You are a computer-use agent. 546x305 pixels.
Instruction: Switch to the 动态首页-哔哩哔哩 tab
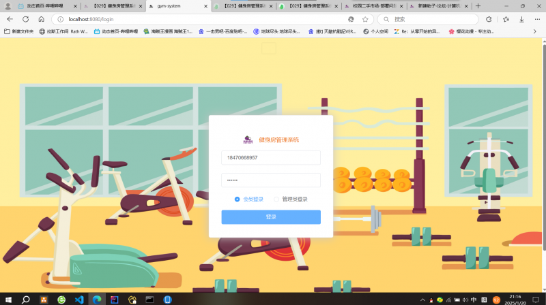(47, 6)
